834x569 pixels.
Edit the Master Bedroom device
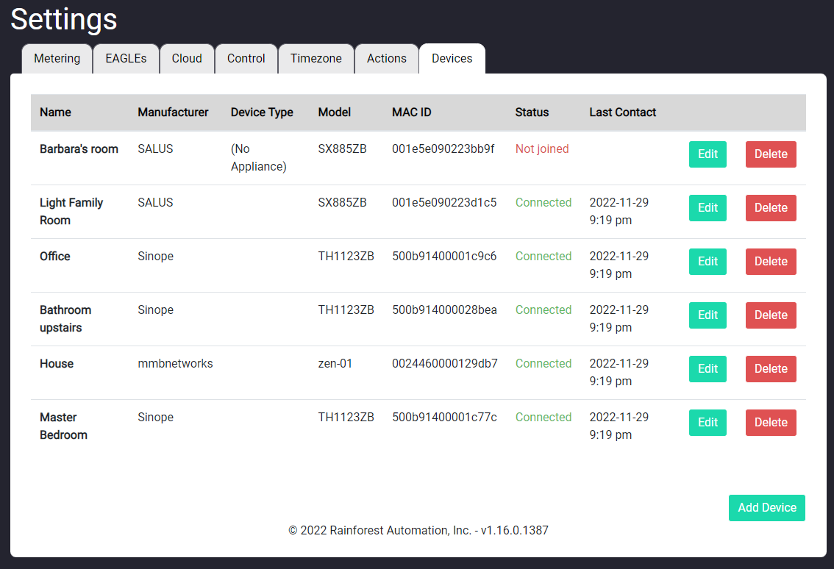coord(708,423)
